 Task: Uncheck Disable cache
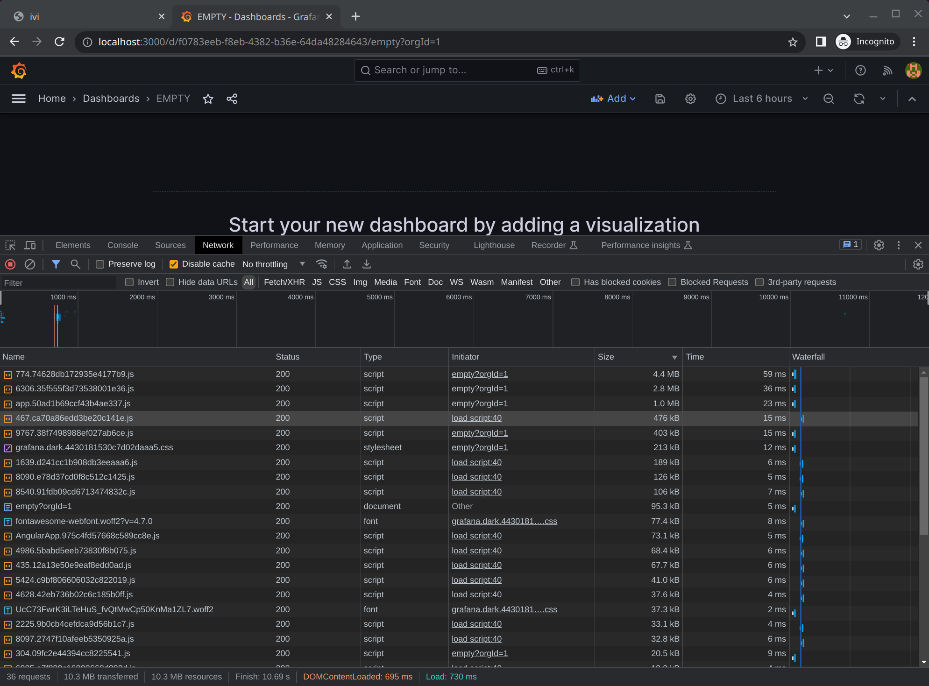[x=174, y=264]
